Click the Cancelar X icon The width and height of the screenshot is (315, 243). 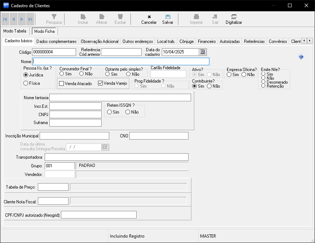pyautogui.click(x=149, y=17)
